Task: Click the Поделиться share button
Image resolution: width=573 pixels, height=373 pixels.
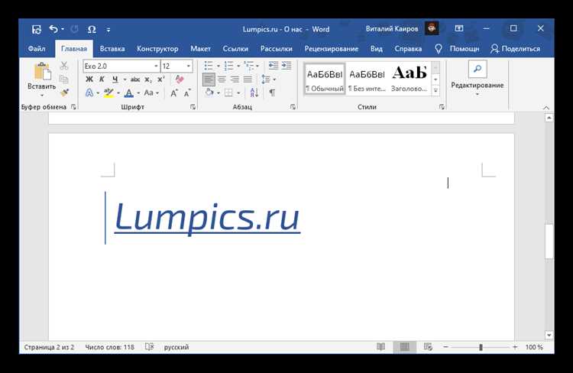Action: [x=515, y=49]
